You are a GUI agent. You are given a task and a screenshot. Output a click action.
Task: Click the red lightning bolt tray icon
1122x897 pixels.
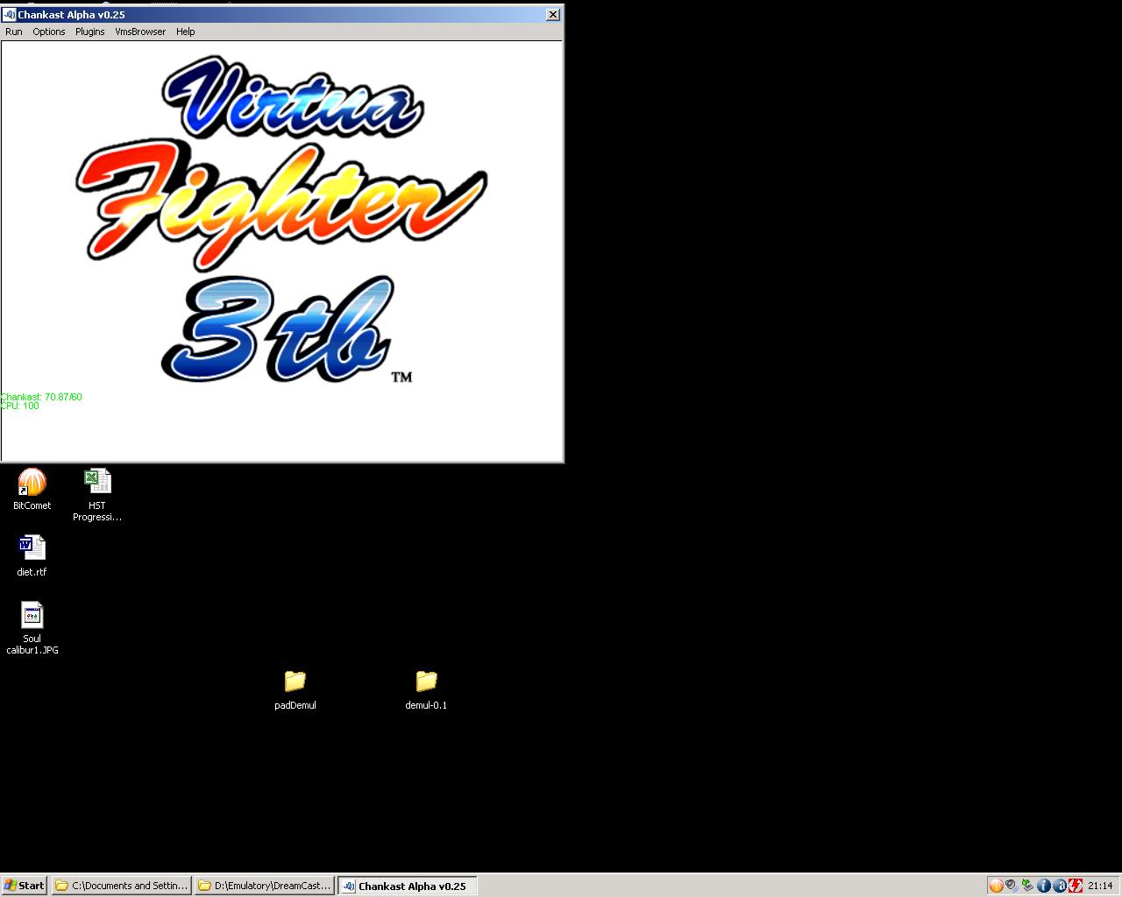pyautogui.click(x=1075, y=886)
